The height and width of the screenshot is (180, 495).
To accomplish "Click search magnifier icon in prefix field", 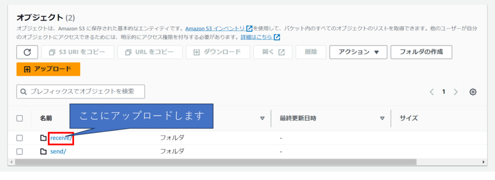I will click(23, 91).
